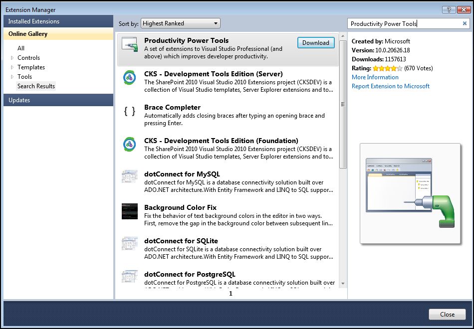This screenshot has width=474, height=329.
Task: Open the More Information link
Action: pyautogui.click(x=375, y=77)
